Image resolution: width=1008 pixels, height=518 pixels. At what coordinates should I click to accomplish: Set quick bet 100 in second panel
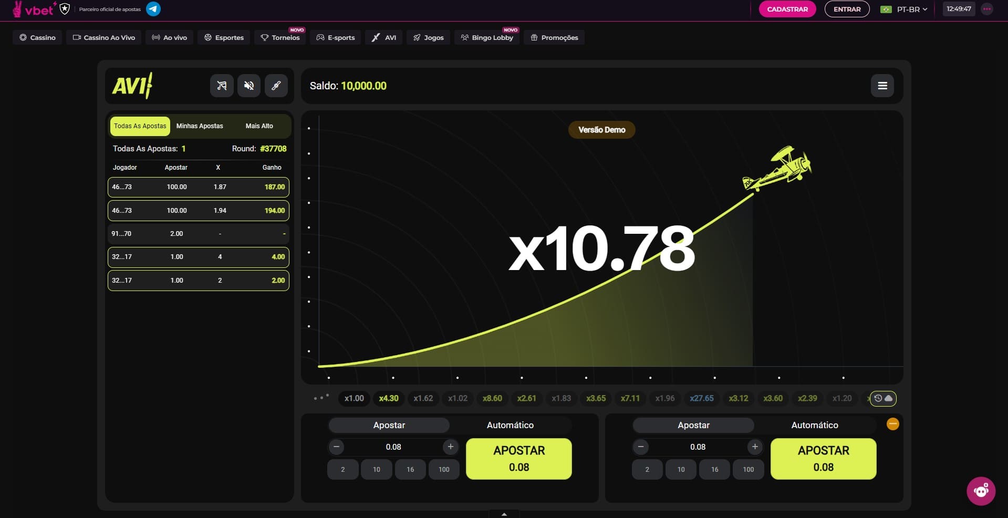[x=749, y=470]
